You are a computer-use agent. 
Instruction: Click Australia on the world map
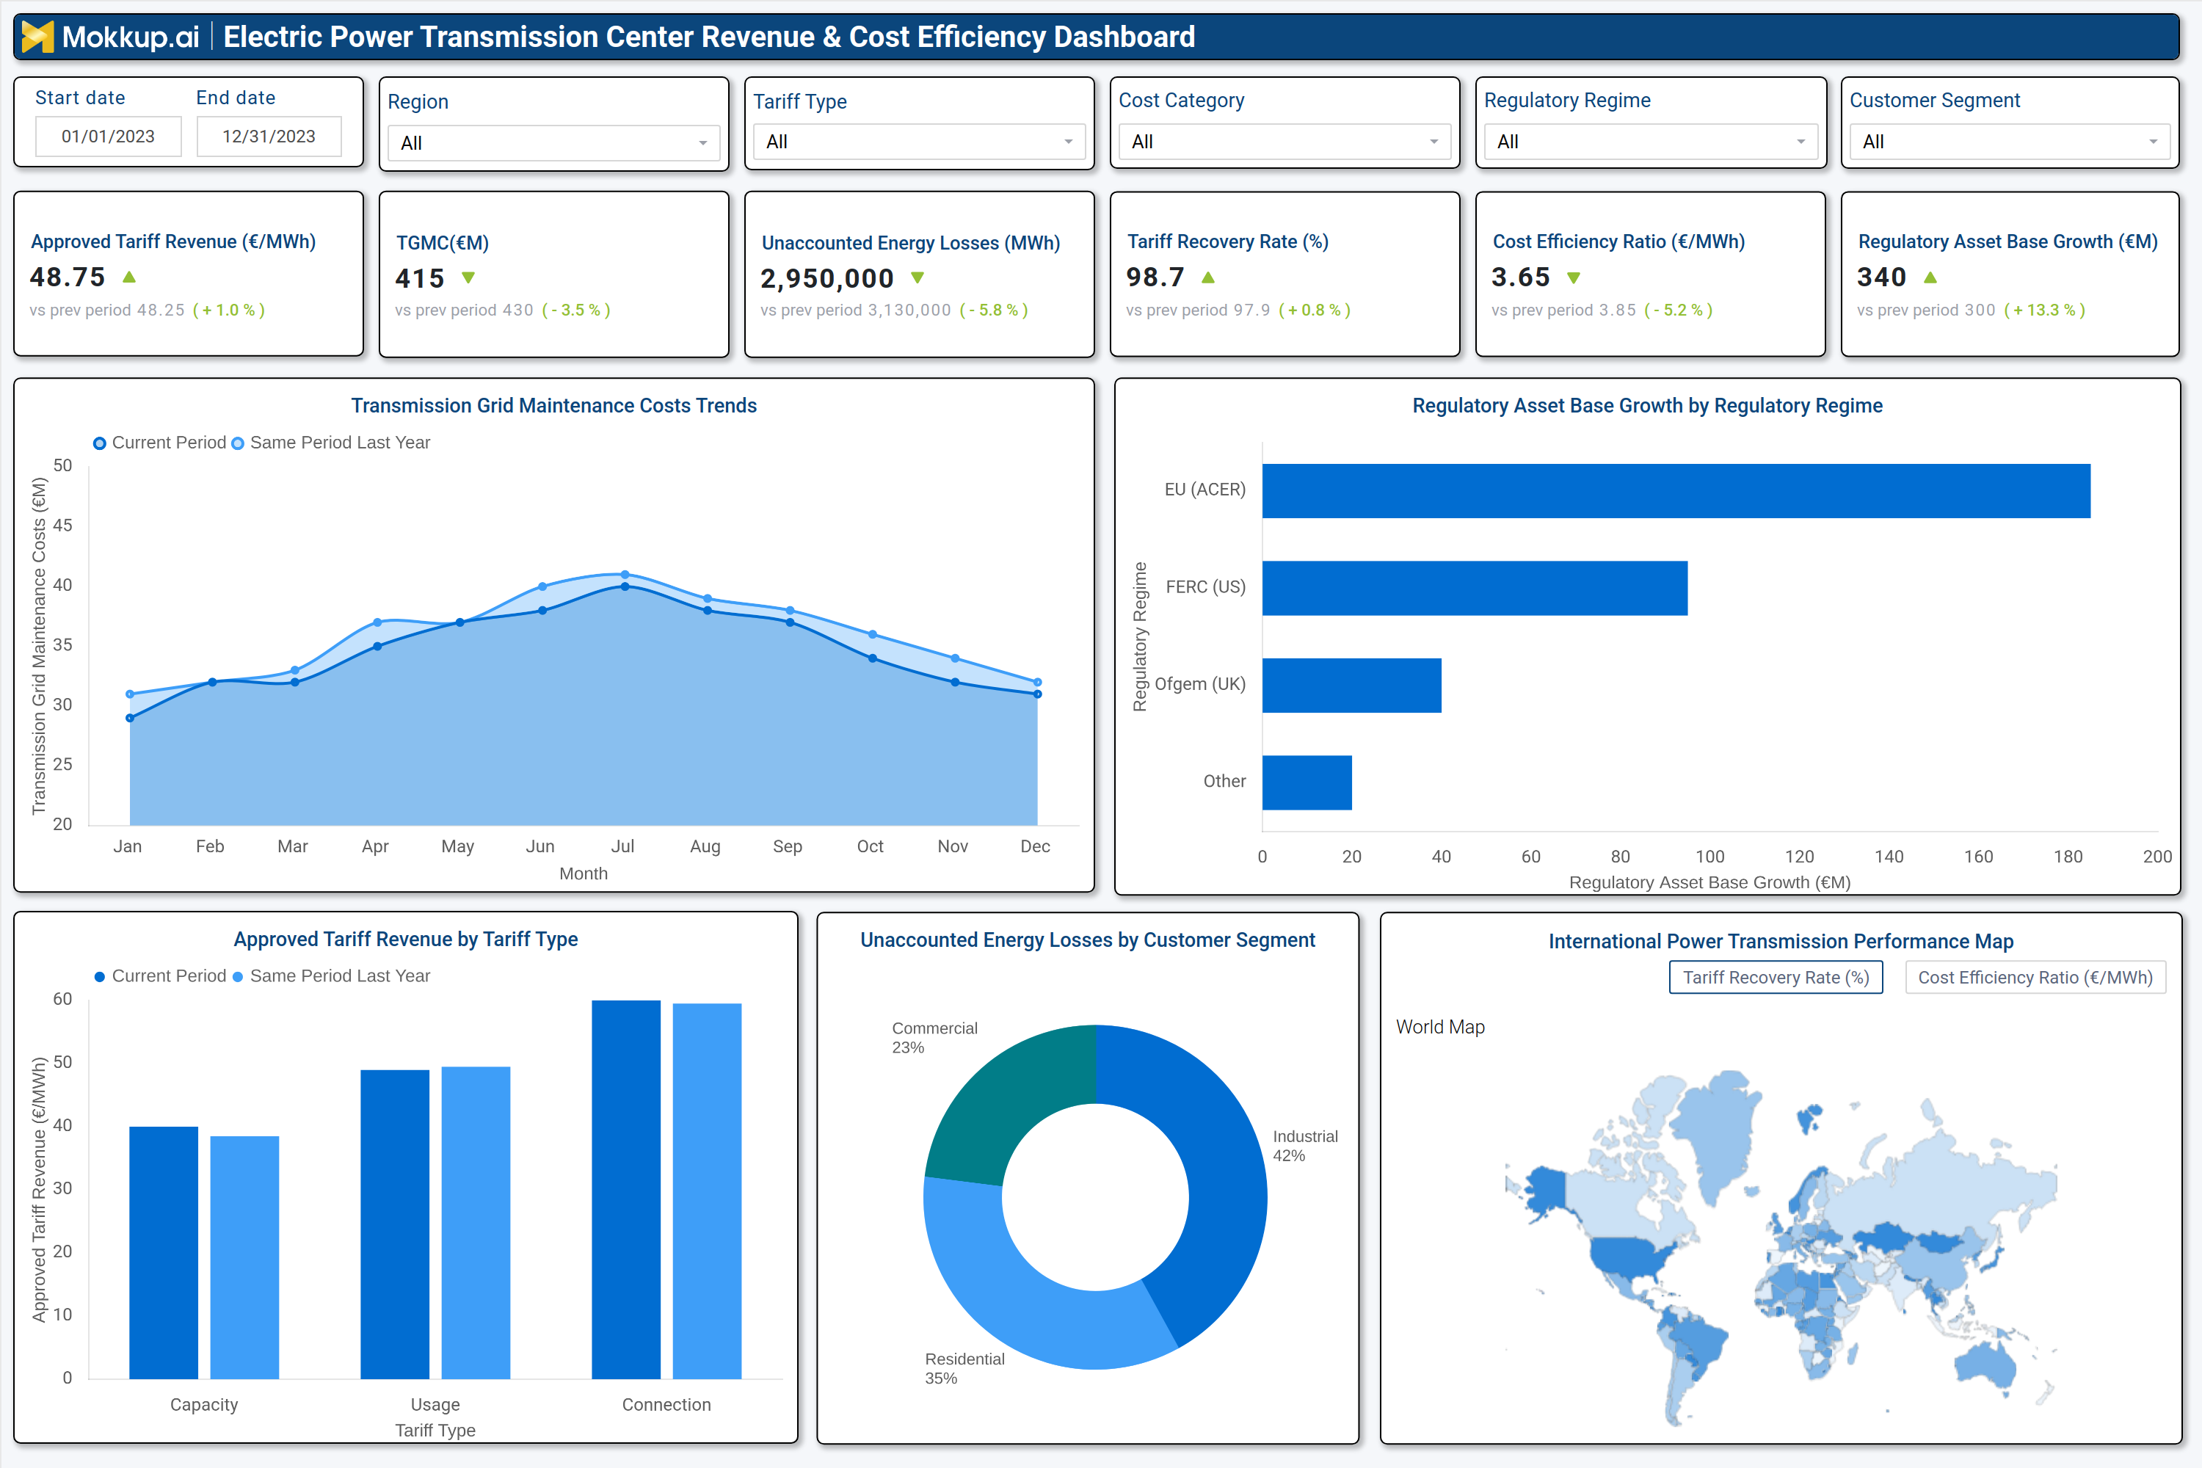coord(1987,1362)
